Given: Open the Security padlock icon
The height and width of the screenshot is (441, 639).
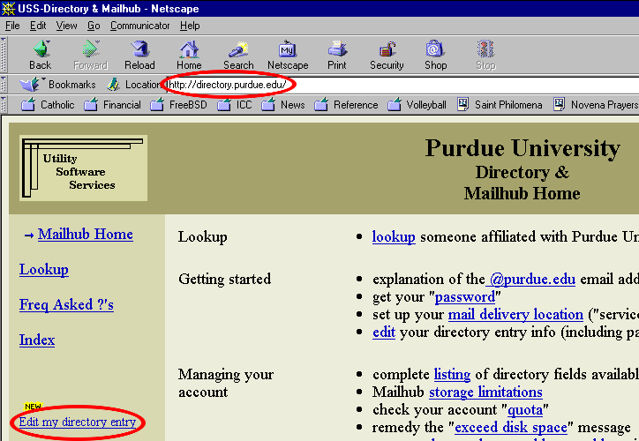Looking at the screenshot, I should click(387, 49).
